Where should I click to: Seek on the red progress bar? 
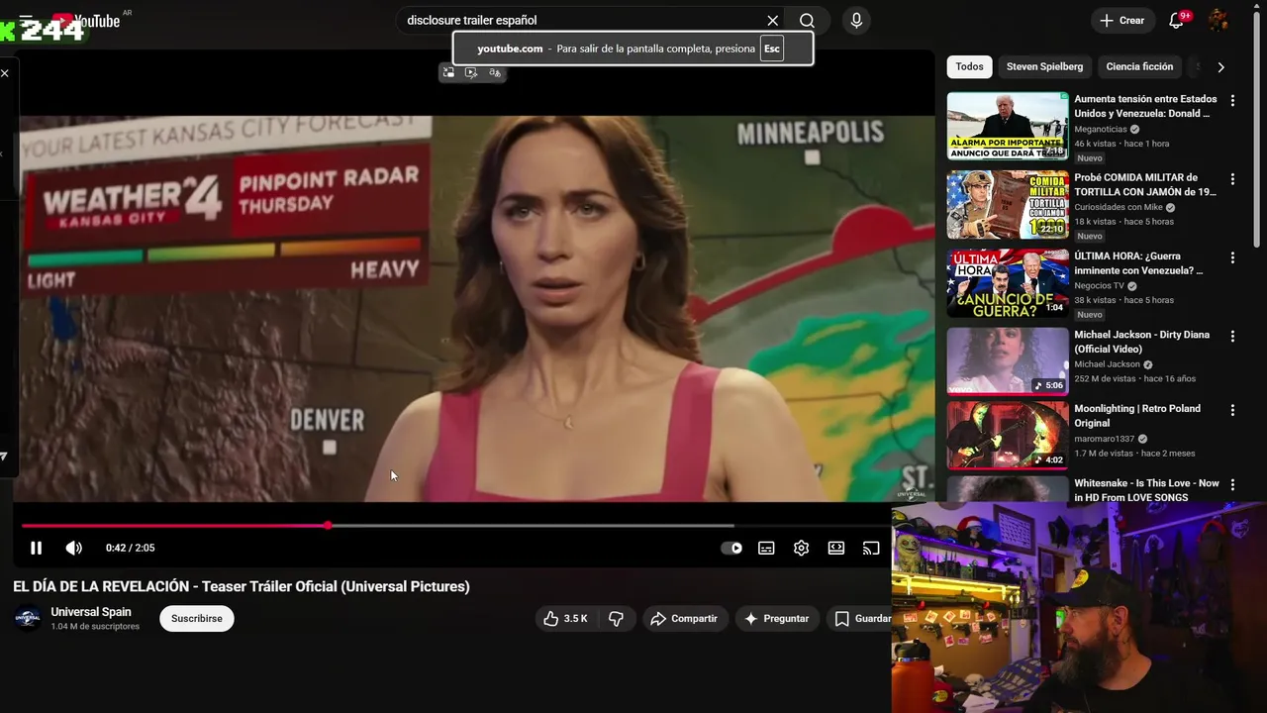pos(174,526)
